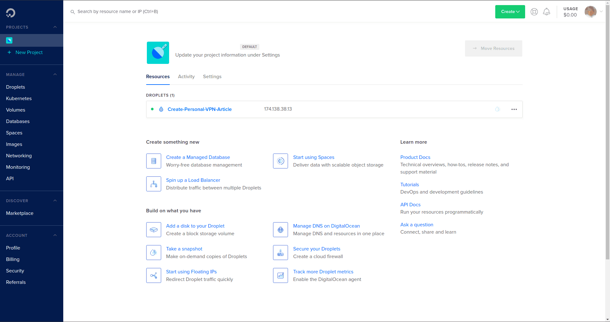Click the DigitalOcean logo icon
This screenshot has height=322, width=610.
(10, 13)
